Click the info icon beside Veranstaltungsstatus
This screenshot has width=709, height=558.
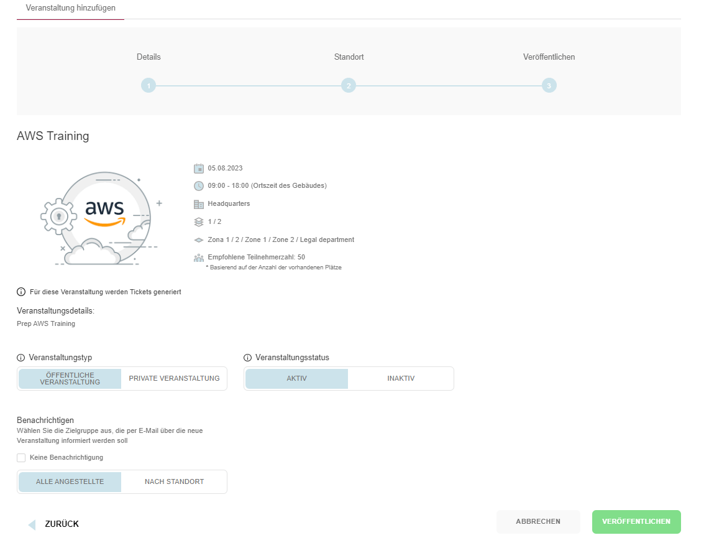(x=248, y=358)
